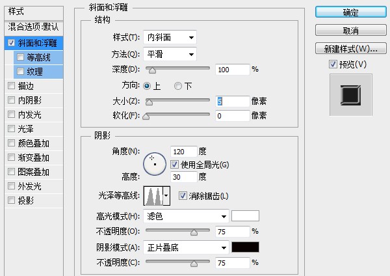Click the 大小(Z) slider handle
The height and width of the screenshot is (276, 390).
point(149,102)
